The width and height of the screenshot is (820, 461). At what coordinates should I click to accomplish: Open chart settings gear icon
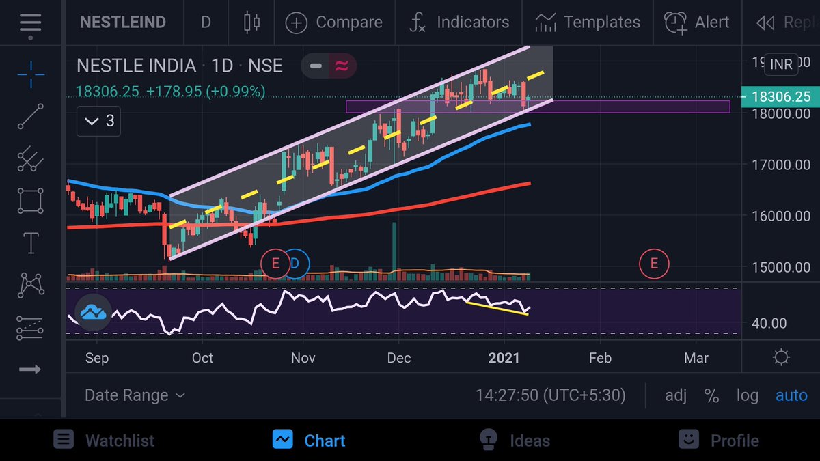[781, 357]
